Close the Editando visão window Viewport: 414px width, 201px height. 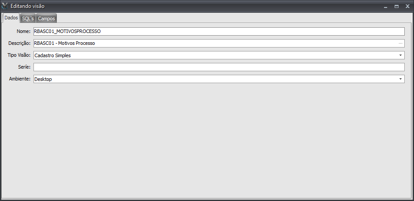click(407, 6)
